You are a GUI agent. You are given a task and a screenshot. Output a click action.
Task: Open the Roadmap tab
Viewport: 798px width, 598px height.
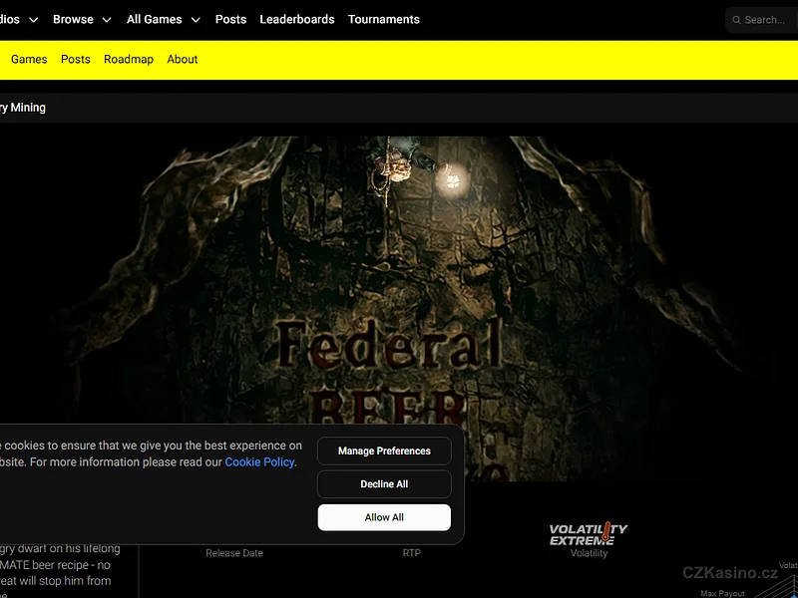(129, 60)
